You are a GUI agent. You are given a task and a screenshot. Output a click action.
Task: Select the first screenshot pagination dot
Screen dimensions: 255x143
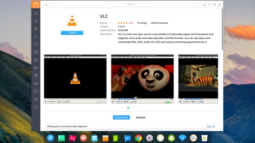pyautogui.click(x=128, y=108)
